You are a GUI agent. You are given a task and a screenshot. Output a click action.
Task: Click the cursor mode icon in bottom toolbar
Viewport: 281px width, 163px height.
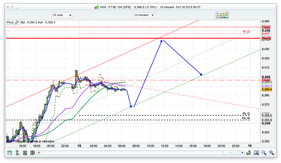coord(17,153)
